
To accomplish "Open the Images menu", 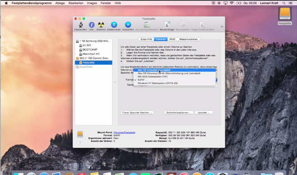I will (x=92, y=3).
